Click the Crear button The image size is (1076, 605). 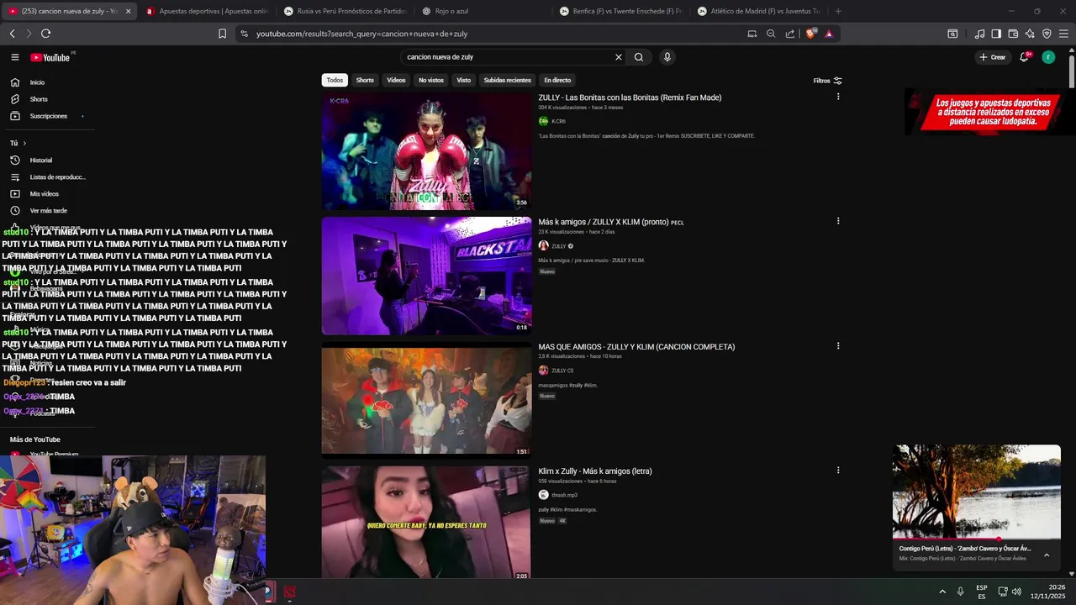click(993, 57)
